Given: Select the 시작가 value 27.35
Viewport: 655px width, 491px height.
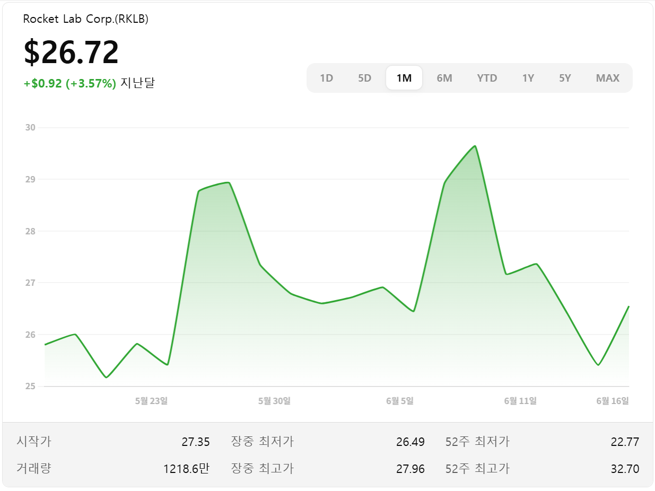Looking at the screenshot, I should [197, 442].
